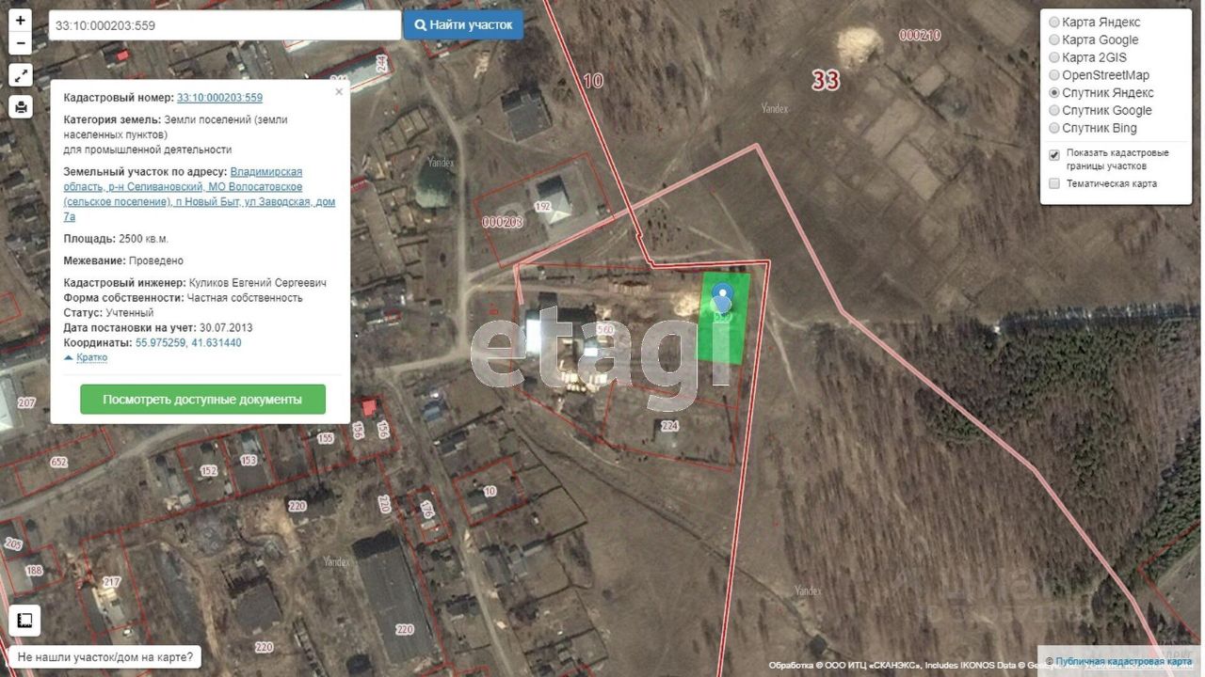1205x677 pixels.
Task: Enable Тематическая карта checkbox
Action: pos(1054,183)
